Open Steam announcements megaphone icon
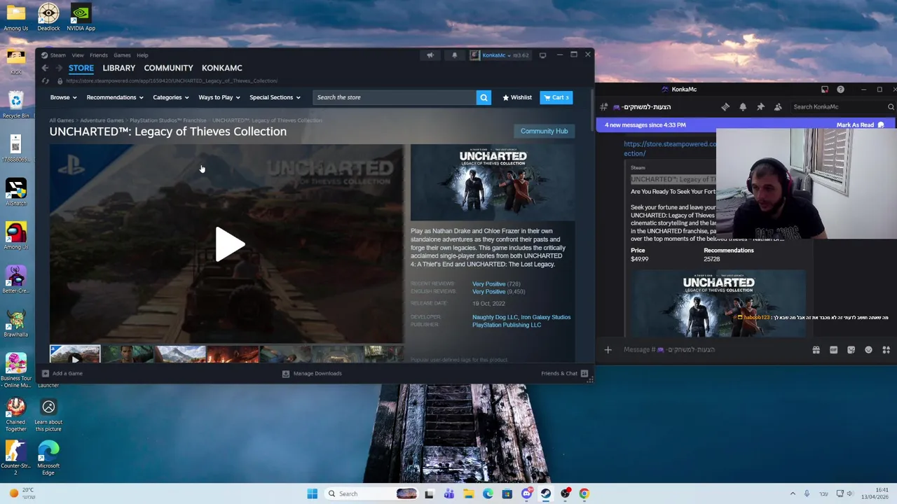Image resolution: width=897 pixels, height=504 pixels. pyautogui.click(x=430, y=55)
